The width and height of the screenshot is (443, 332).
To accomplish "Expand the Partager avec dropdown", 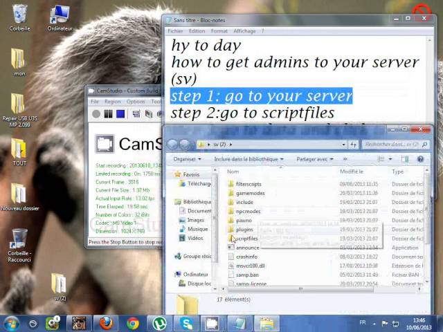I will (315, 159).
